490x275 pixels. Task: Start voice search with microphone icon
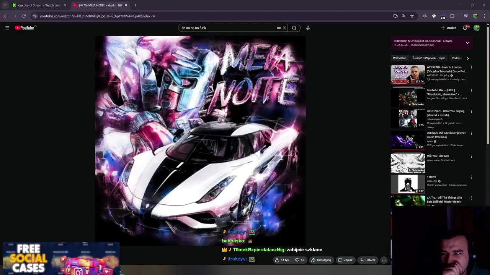tap(308, 28)
